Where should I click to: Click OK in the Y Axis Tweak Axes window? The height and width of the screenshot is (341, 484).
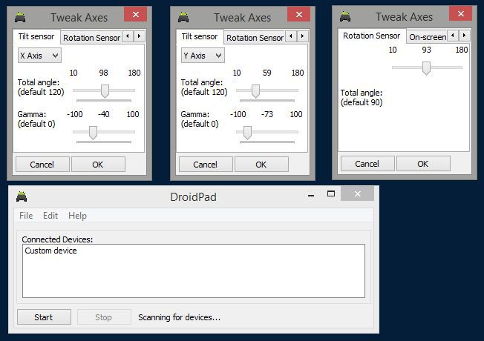coord(261,165)
